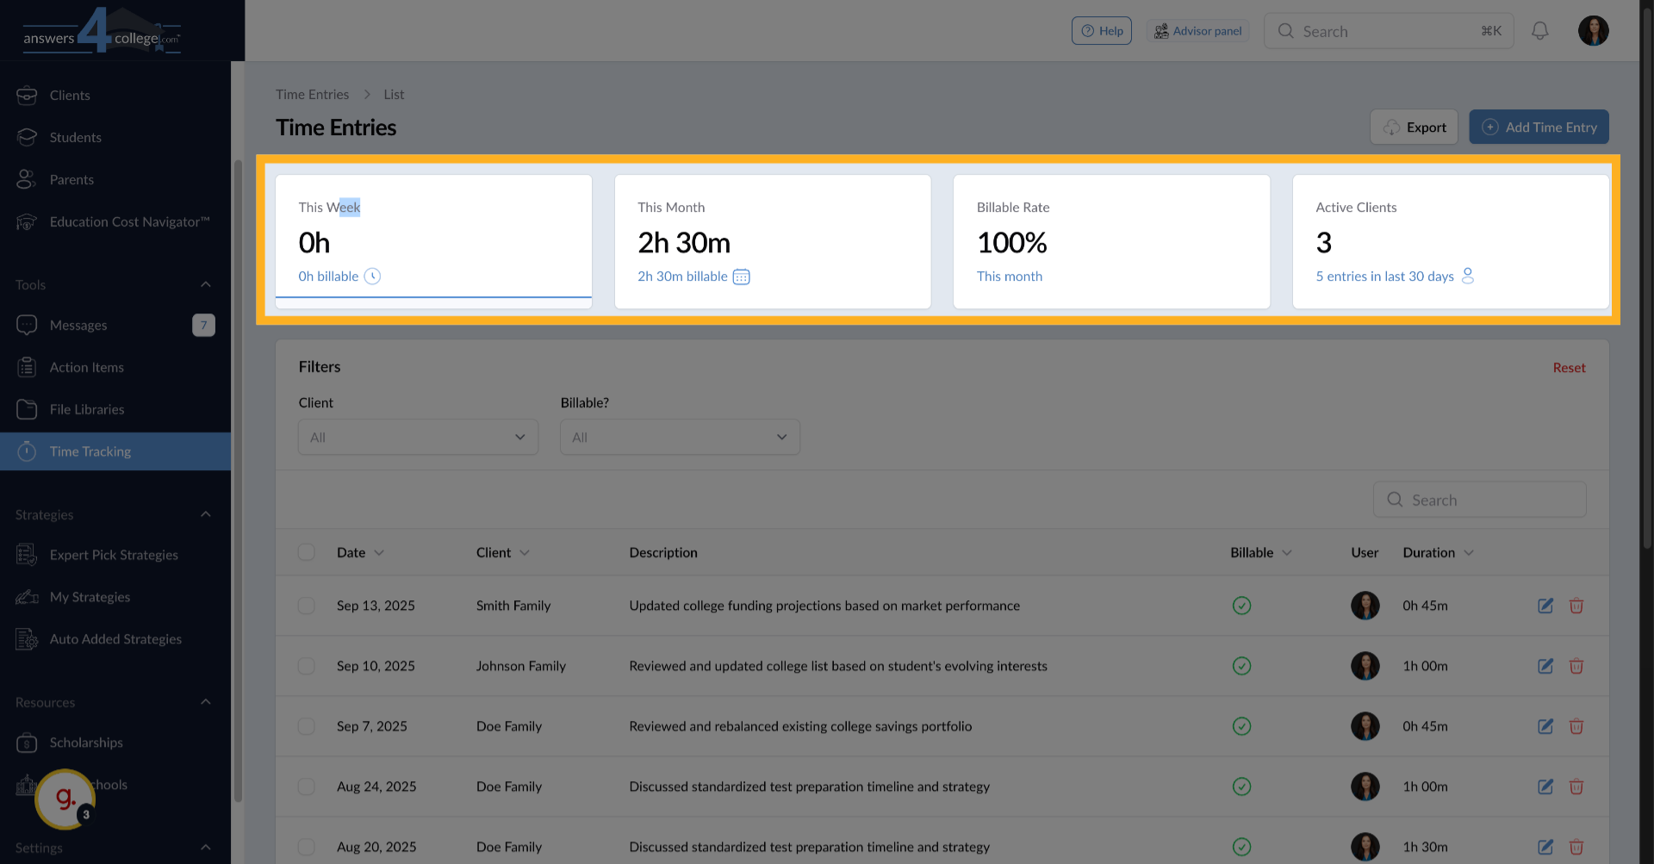Open the Client filter dropdown

click(418, 437)
